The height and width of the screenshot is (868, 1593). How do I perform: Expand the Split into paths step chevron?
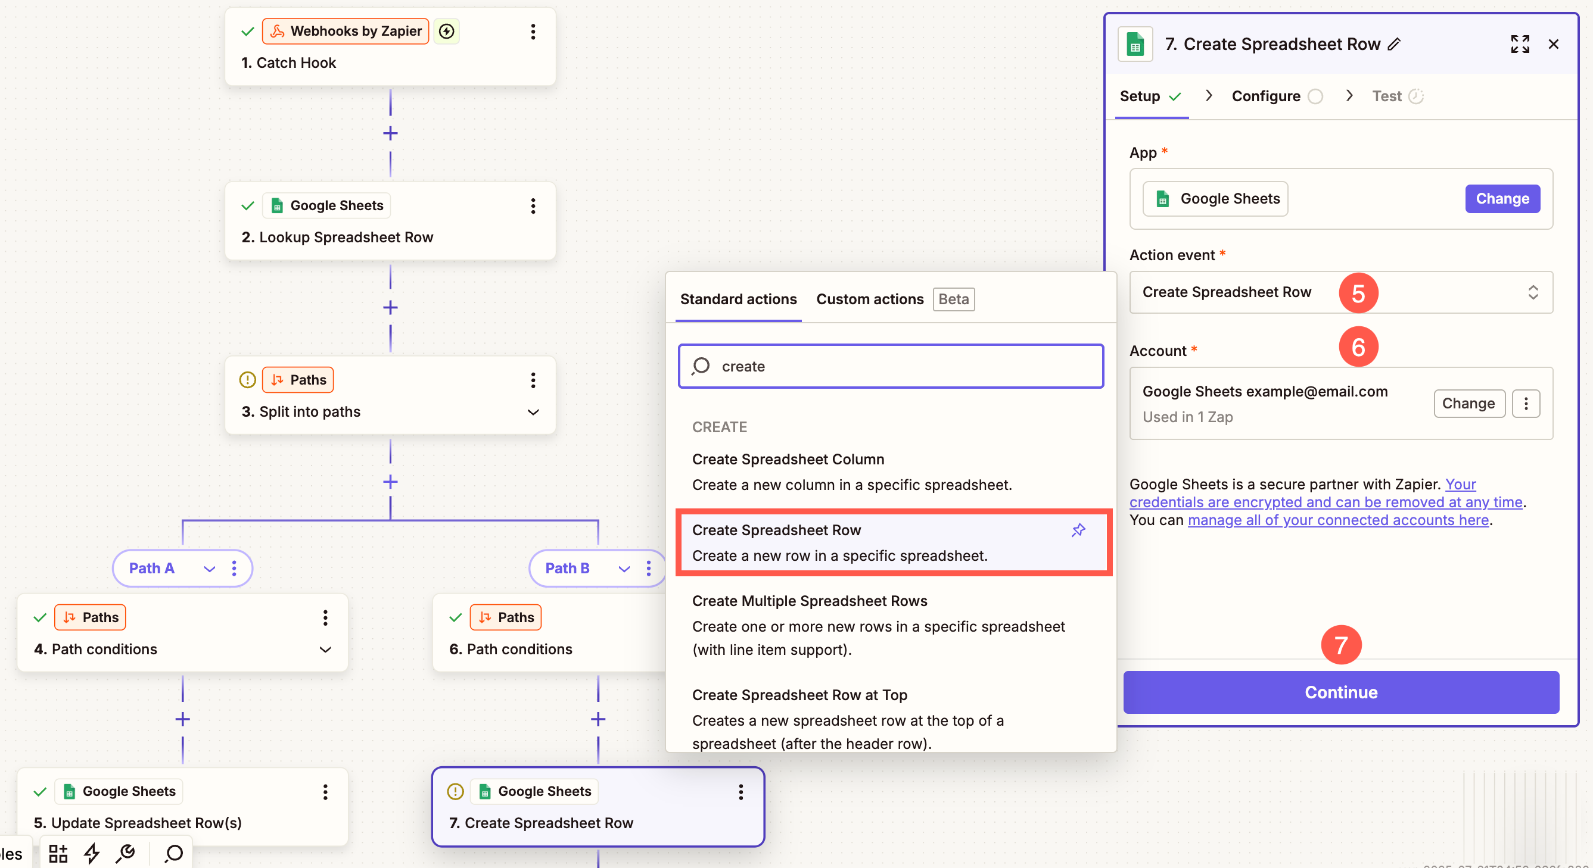pos(533,412)
